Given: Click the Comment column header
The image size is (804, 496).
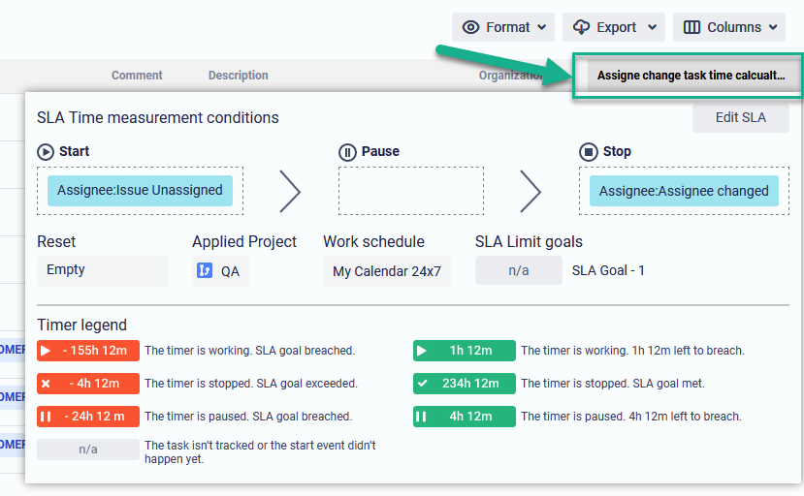Looking at the screenshot, I should 137,76.
